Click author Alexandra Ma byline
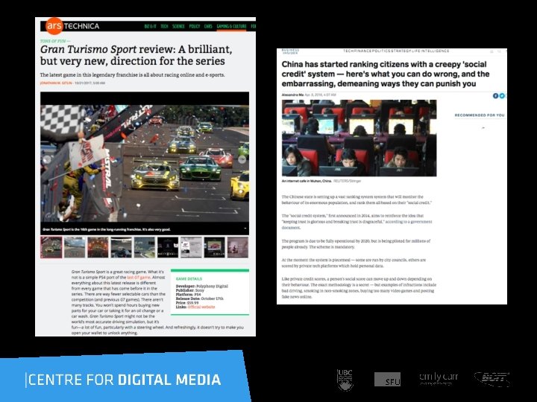 click(292, 95)
